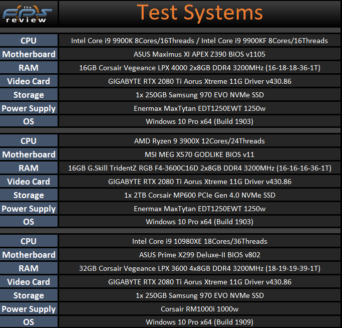
Task: Click the Storage label beside Corsair MP600
Action: [29, 195]
